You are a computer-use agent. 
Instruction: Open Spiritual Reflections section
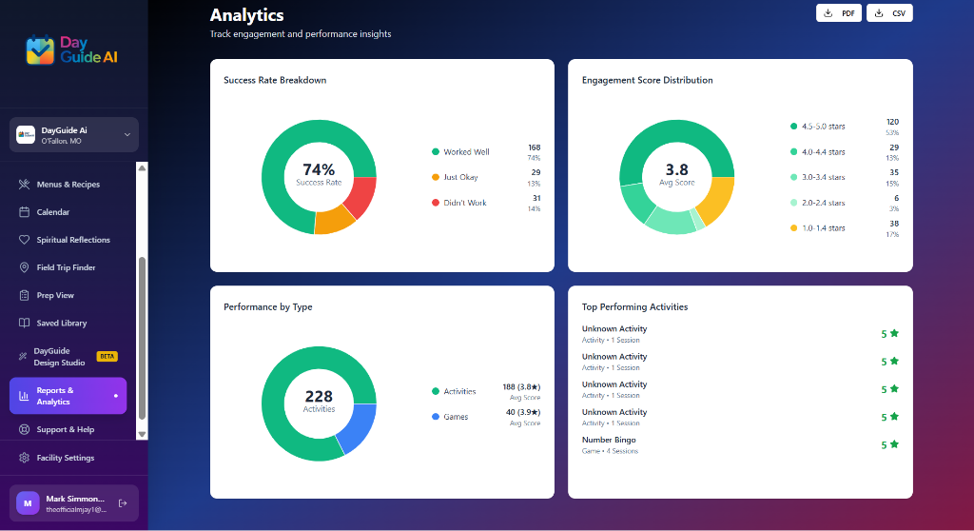point(68,240)
